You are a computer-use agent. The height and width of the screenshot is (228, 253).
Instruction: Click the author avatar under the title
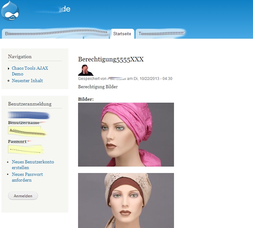tap(85, 70)
